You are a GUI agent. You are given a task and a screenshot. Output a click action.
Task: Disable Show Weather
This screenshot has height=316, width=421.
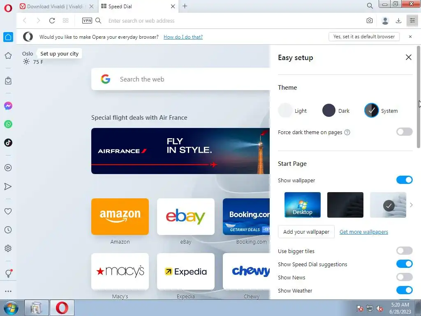coord(404,290)
